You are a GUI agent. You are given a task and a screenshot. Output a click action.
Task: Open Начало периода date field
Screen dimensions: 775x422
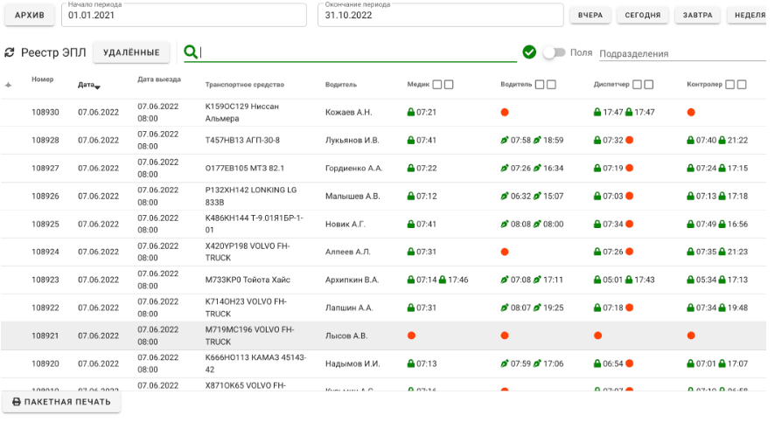pos(184,16)
